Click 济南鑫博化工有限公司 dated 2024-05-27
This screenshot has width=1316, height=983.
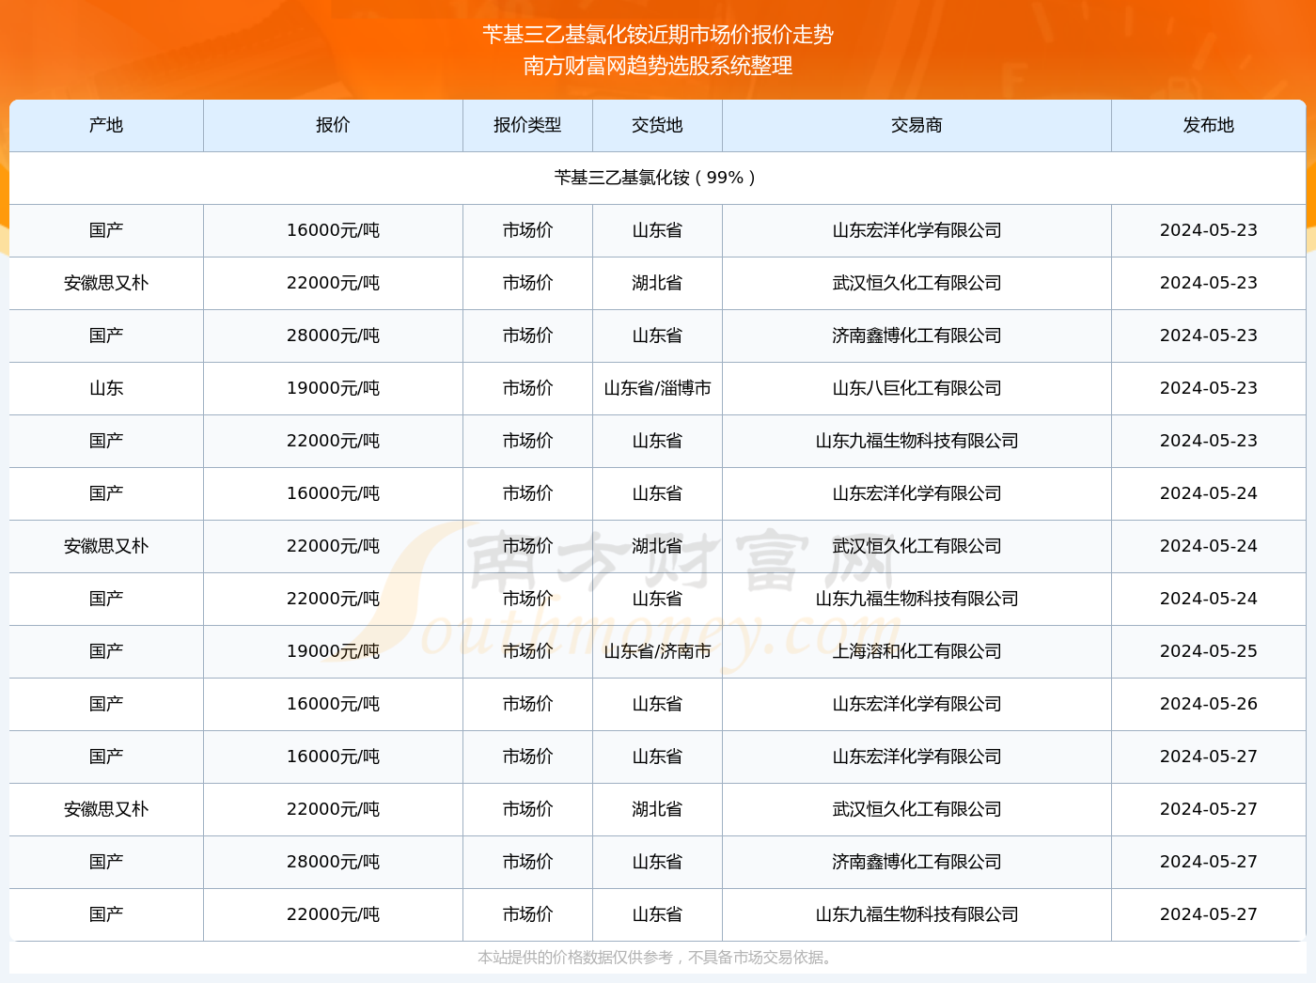coord(916,862)
